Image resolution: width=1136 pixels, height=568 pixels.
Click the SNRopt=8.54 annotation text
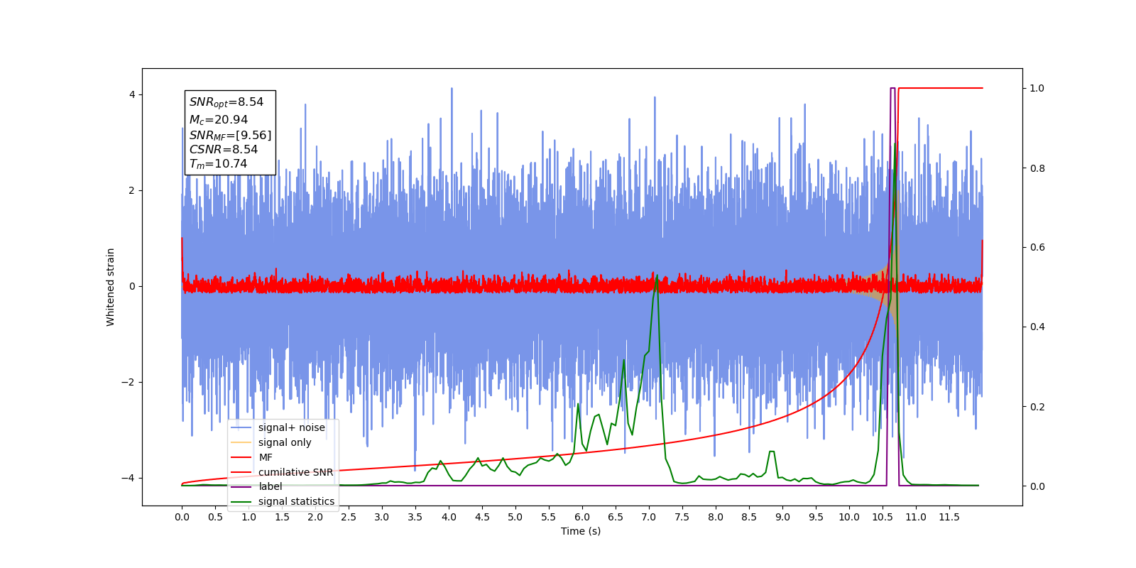click(x=226, y=102)
